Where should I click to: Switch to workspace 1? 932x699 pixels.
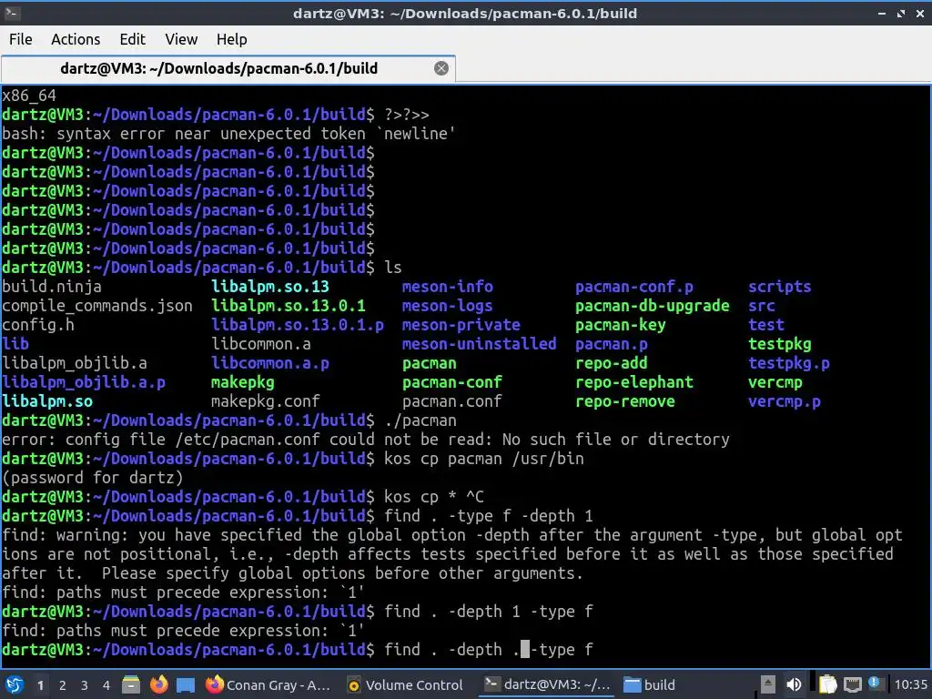click(x=40, y=685)
